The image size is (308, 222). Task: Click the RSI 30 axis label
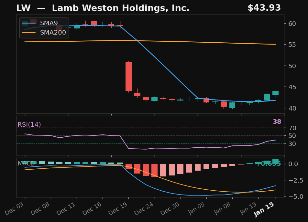click(292, 144)
